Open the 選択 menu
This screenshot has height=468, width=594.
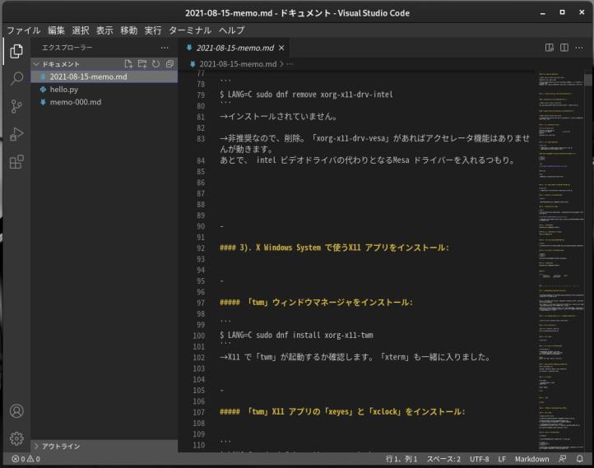tap(81, 30)
